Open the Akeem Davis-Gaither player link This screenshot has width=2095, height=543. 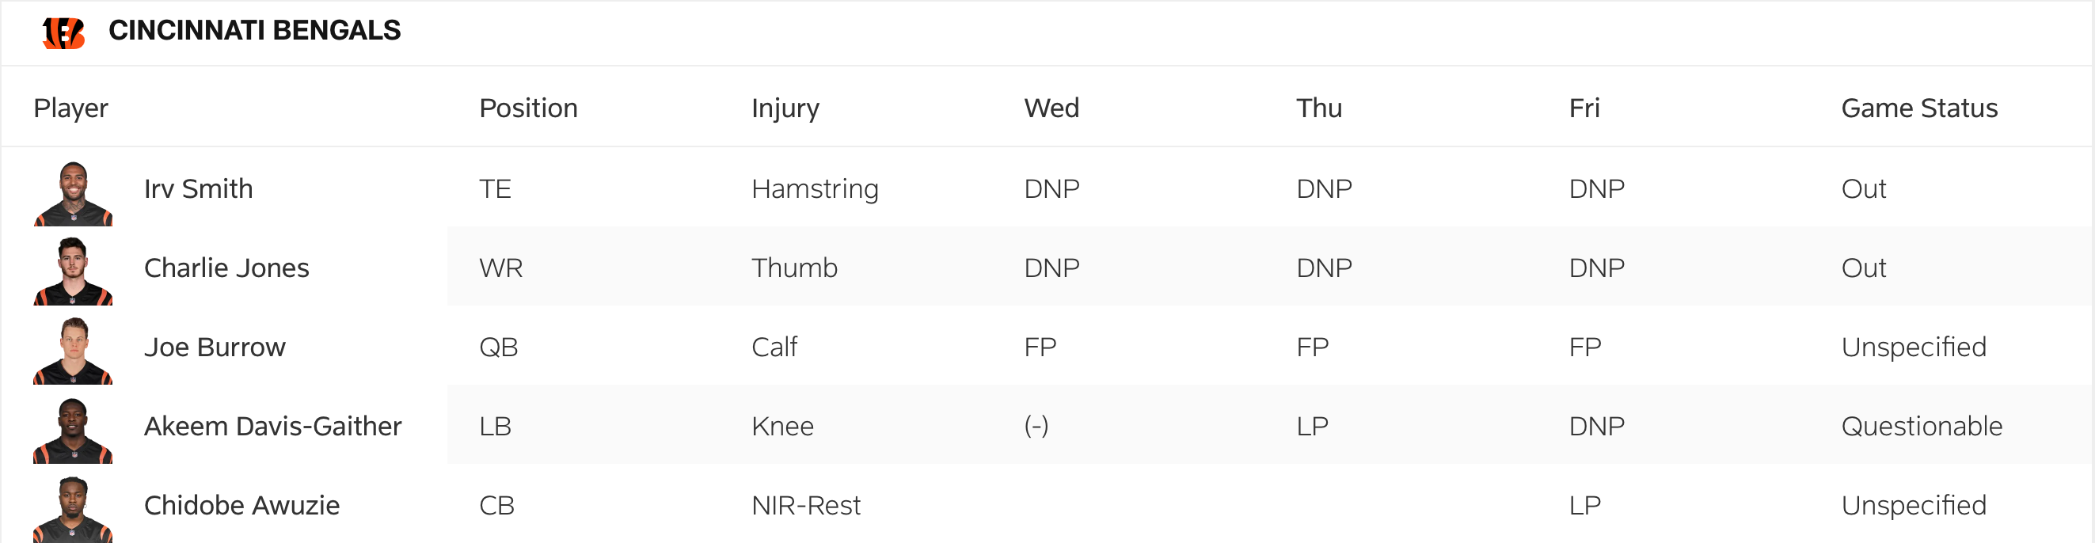coord(272,426)
